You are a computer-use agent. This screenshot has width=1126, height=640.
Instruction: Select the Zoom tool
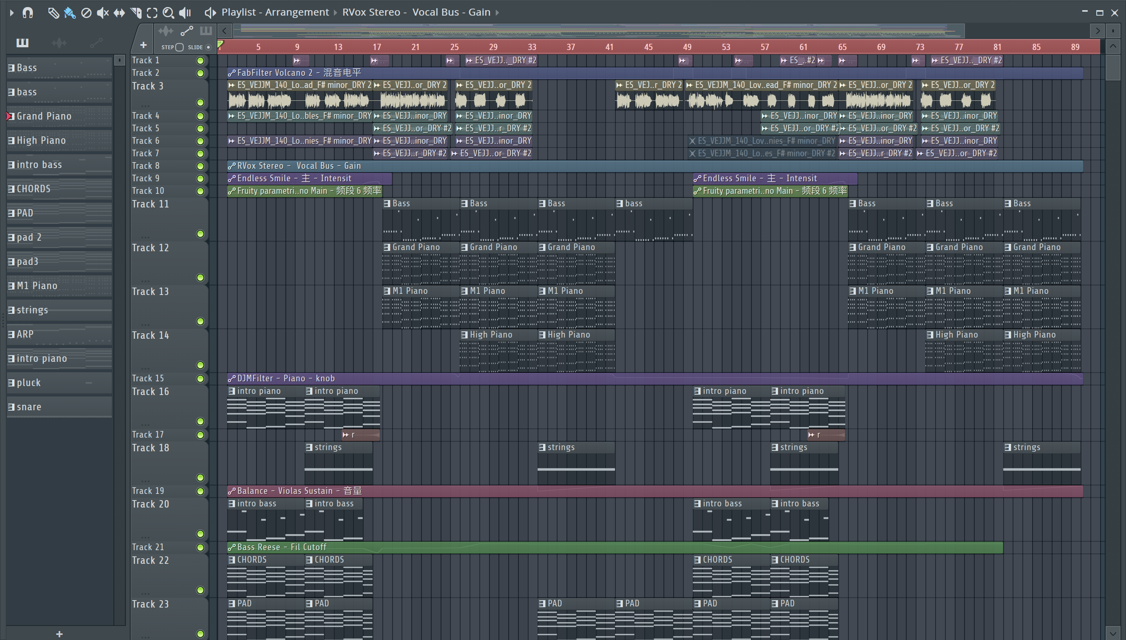point(169,13)
